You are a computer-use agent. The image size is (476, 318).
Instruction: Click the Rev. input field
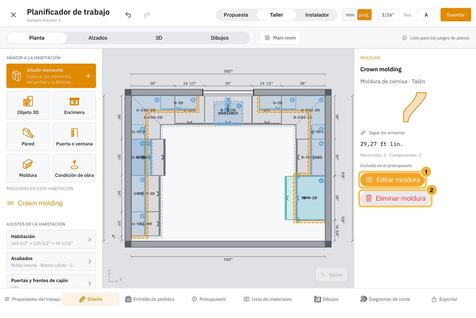click(x=426, y=15)
